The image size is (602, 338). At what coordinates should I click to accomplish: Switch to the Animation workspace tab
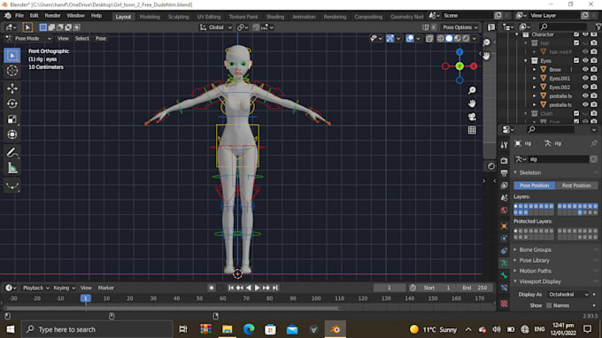click(x=304, y=17)
